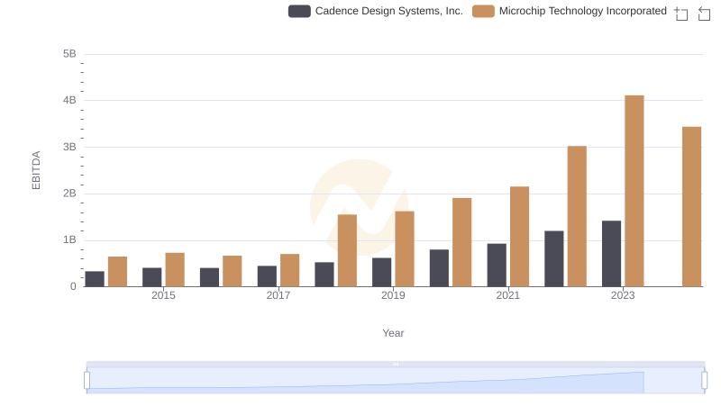
Task: Click the small grip atop the range slider
Action: coord(396,364)
